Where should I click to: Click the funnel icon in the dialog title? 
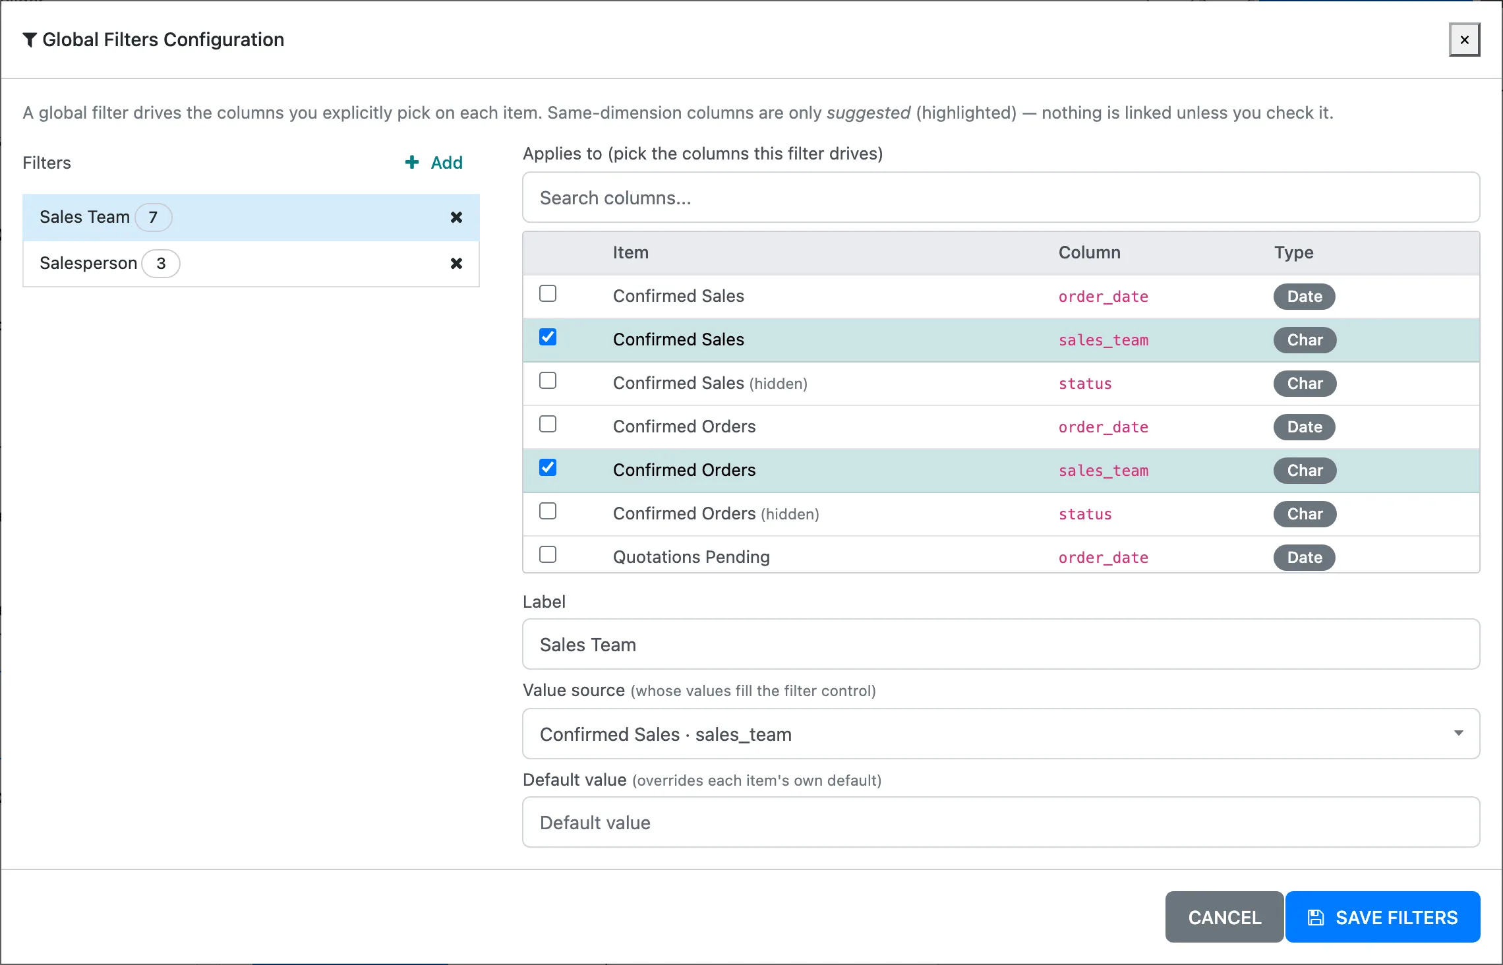click(30, 40)
